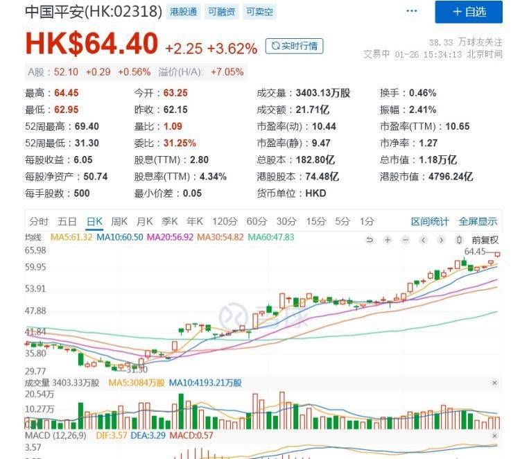Open the three-dot more options menu
Viewport: 520px width, 459px height.
[412, 11]
